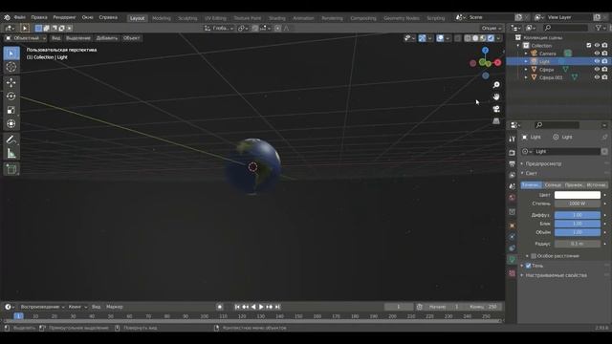
Task: Click the timeline Play forward button
Action: pyautogui.click(x=261, y=307)
